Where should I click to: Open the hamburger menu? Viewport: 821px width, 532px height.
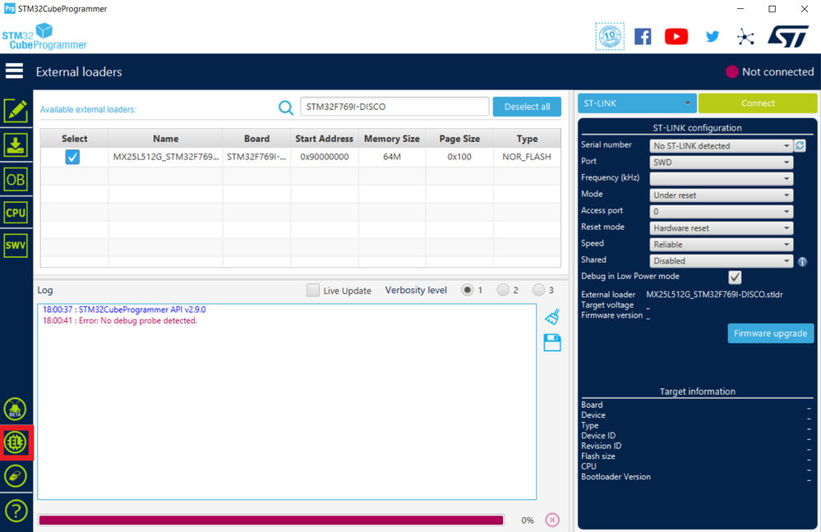tap(14, 71)
